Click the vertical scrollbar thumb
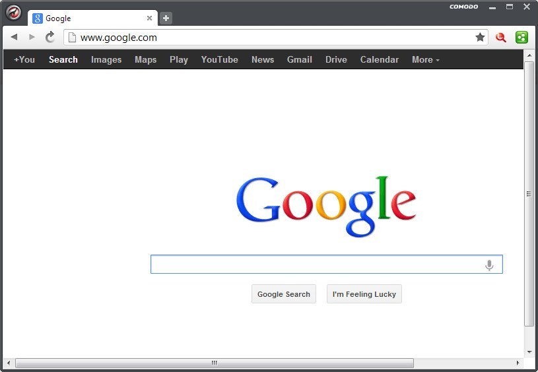 (529, 194)
